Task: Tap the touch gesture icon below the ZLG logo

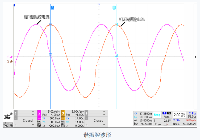Action: tap(6, 125)
